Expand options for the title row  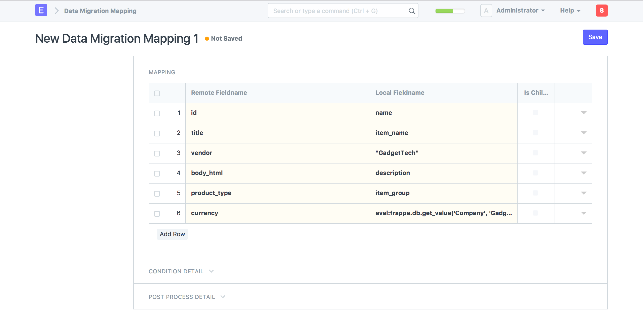[x=584, y=133]
